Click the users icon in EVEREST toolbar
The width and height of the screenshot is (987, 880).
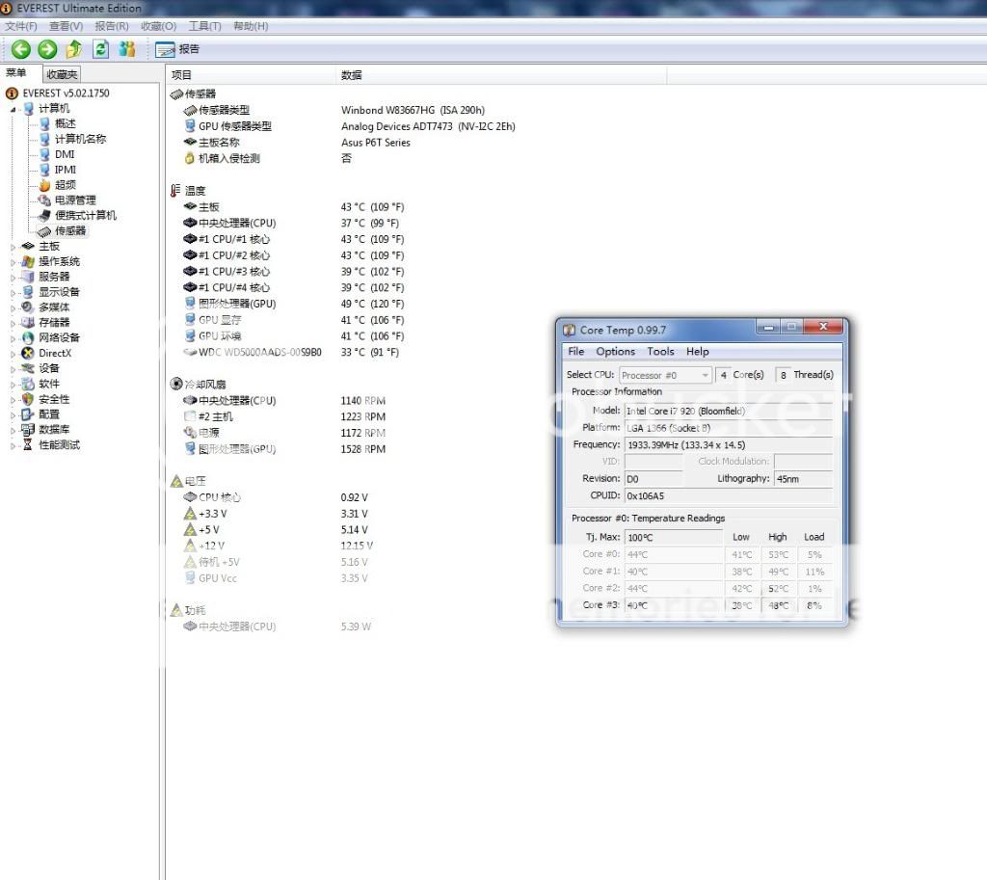[126, 49]
